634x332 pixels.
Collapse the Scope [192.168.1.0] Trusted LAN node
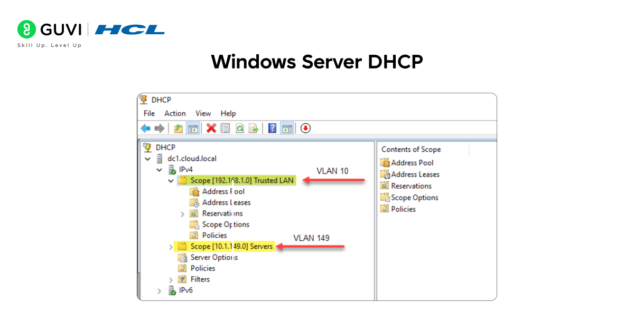[170, 180]
